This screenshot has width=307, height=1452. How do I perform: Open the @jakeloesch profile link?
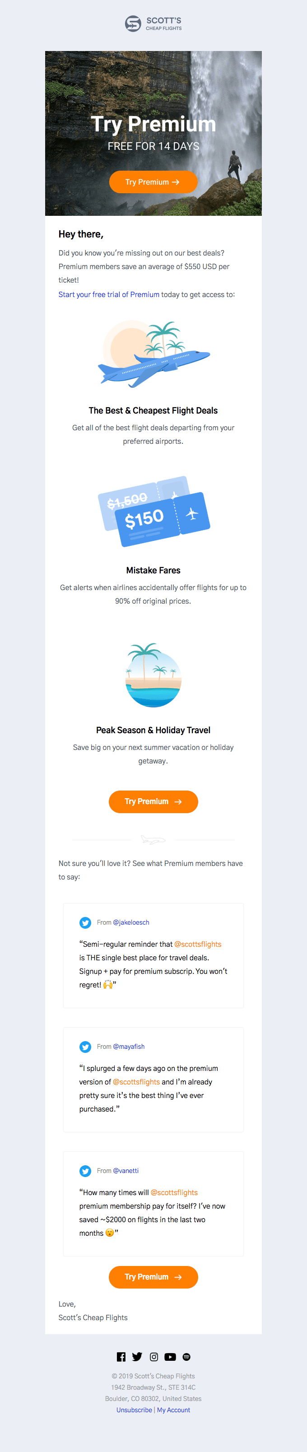tap(130, 923)
